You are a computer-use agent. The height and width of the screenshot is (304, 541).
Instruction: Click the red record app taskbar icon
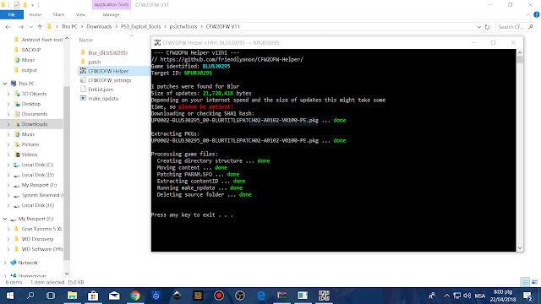tap(219, 296)
